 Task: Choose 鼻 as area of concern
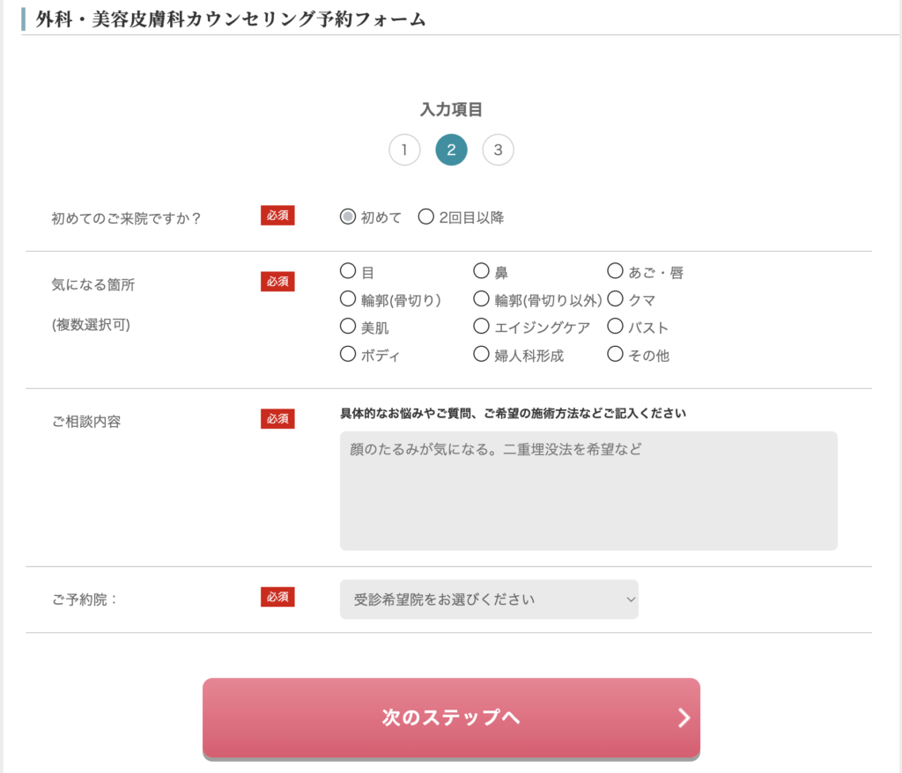pos(481,271)
